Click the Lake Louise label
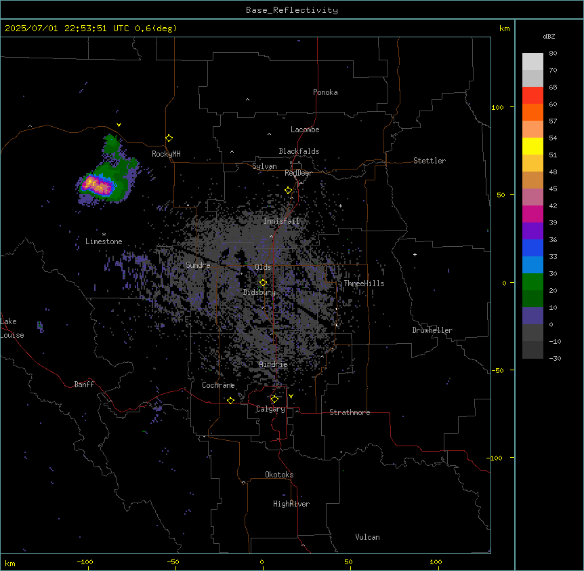The height and width of the screenshot is (571, 584). (12, 328)
